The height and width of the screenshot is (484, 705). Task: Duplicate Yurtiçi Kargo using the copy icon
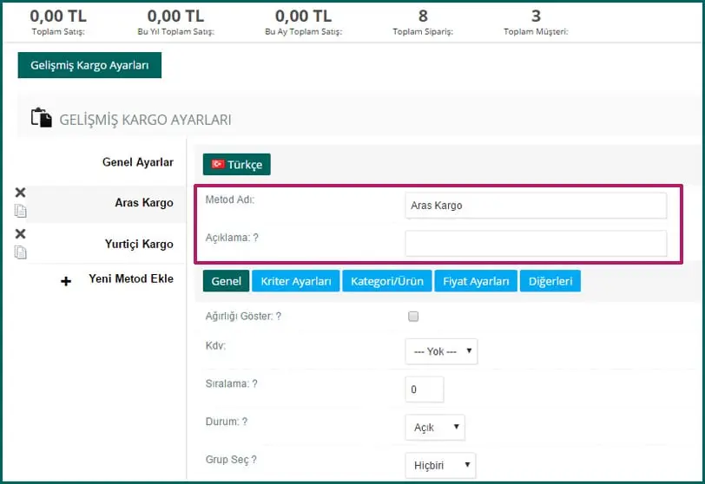pos(21,252)
